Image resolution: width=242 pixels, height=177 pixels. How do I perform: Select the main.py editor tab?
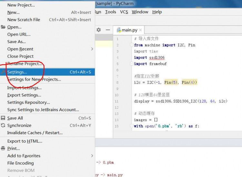[x=128, y=30]
